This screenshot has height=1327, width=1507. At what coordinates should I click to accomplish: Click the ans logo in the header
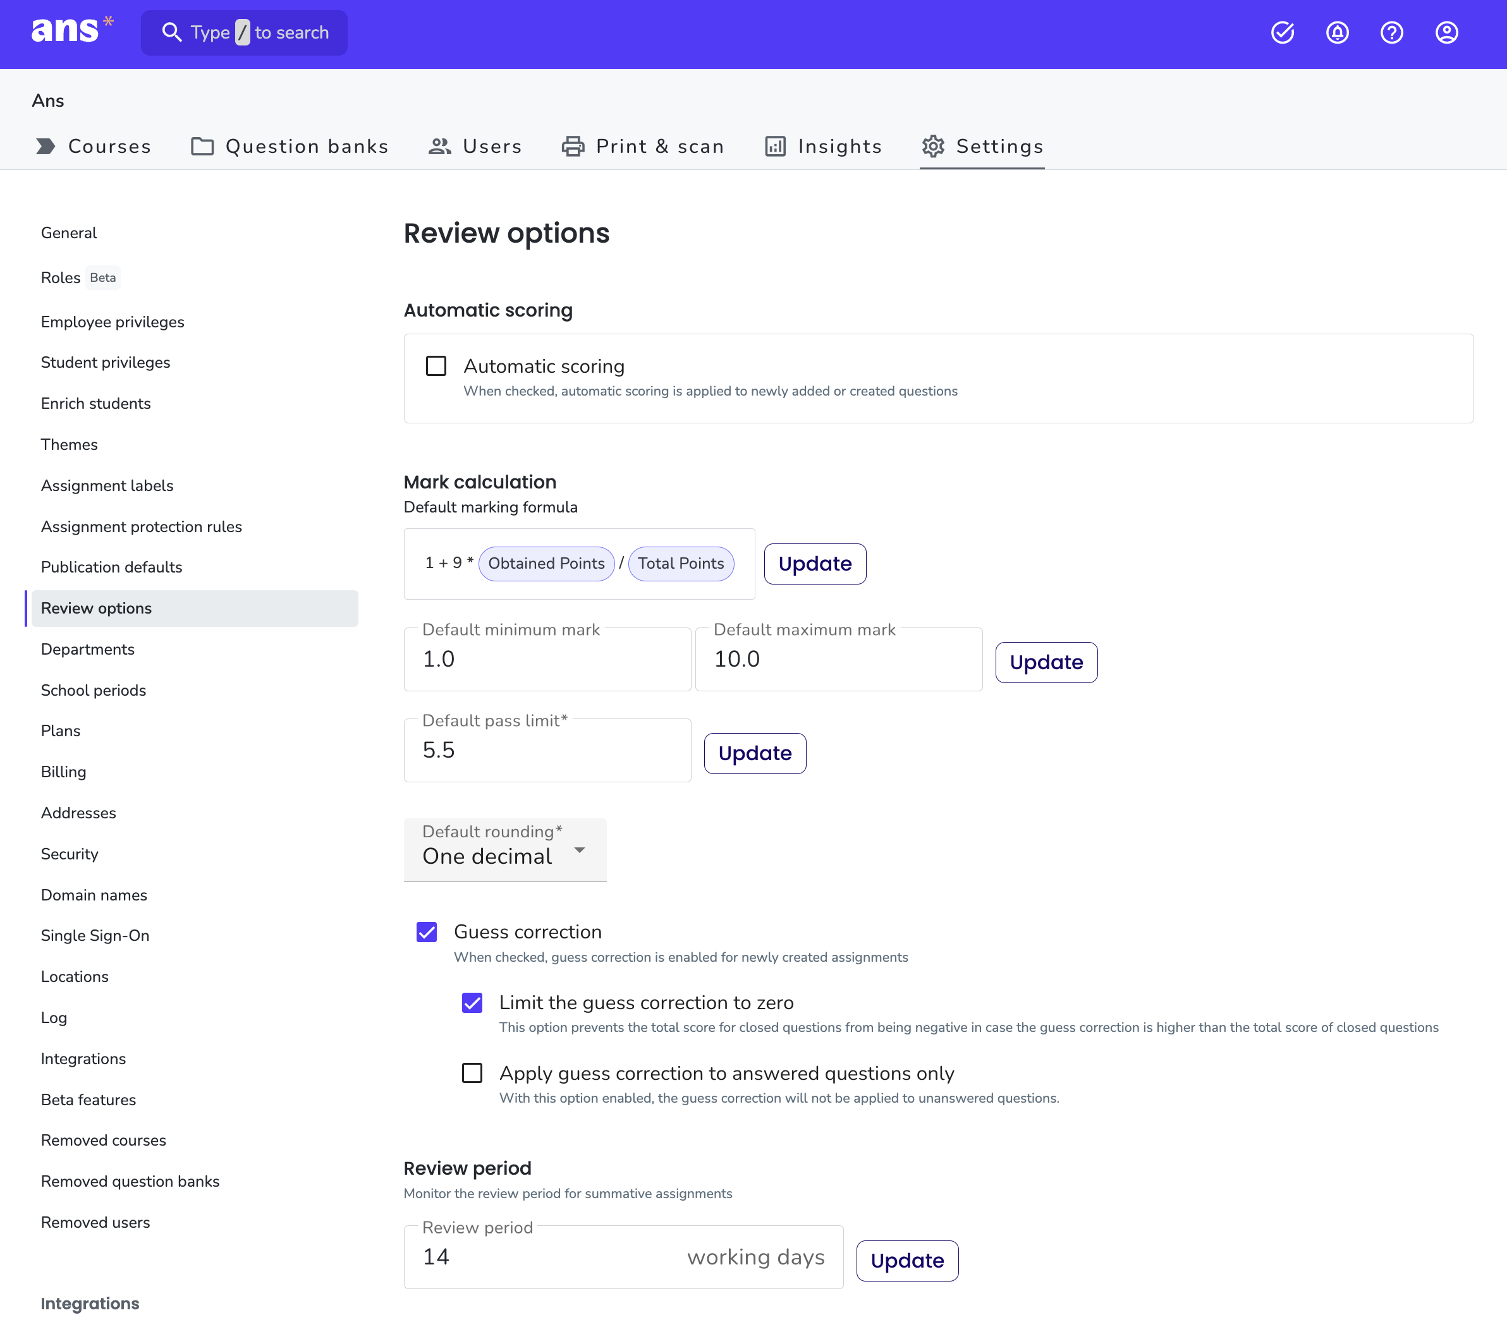coord(72,31)
